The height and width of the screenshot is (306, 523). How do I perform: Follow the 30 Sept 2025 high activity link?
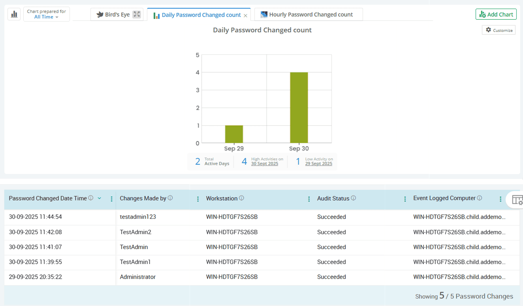coord(265,163)
